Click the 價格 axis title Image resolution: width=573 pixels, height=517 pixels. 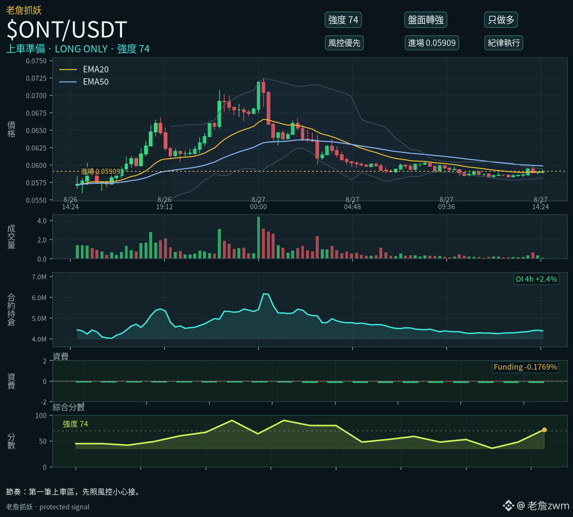coord(11,129)
